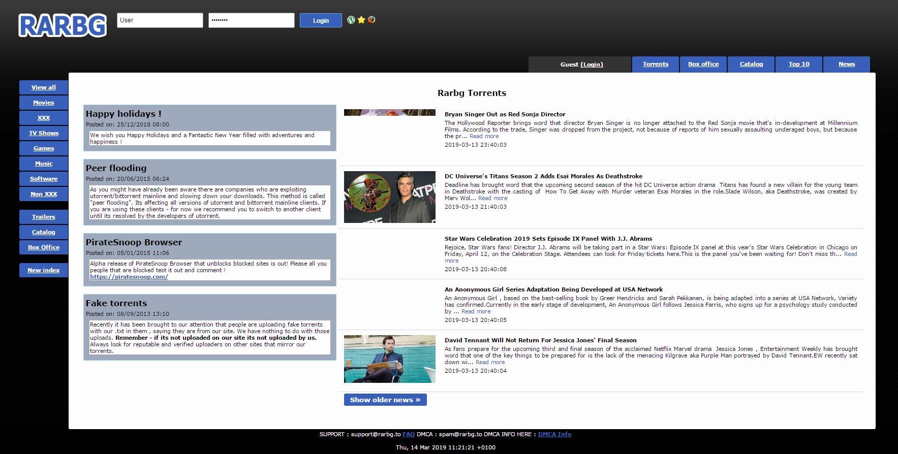Screen dimensions: 898x454
Task: Click the New index sidebar button
Action: pyautogui.click(x=44, y=270)
